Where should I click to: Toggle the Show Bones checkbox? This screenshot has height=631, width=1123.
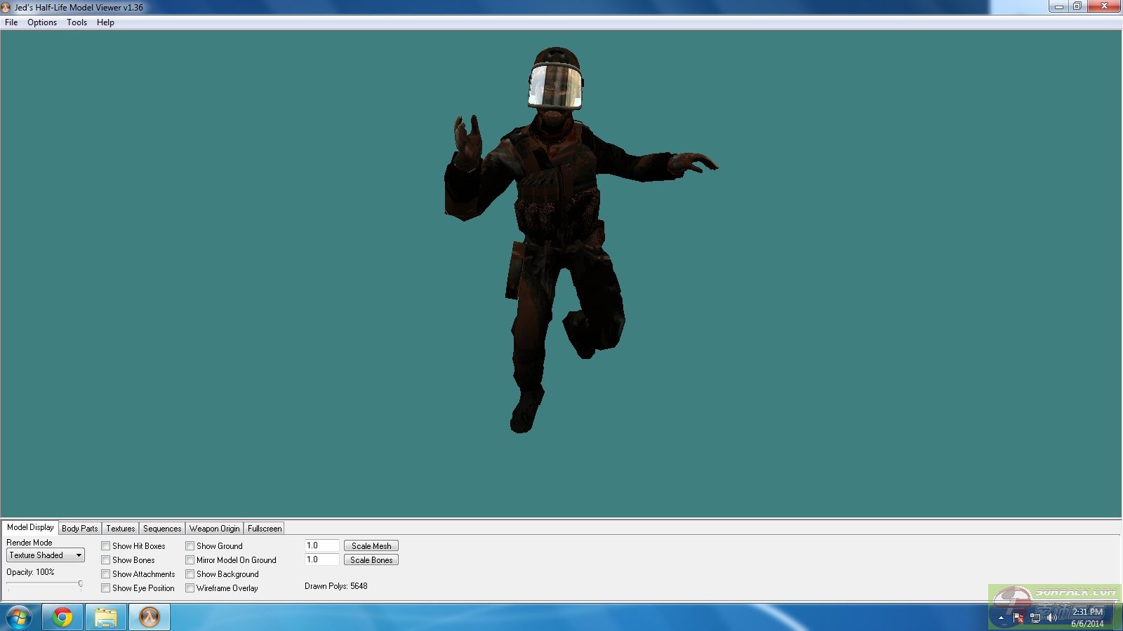click(106, 560)
